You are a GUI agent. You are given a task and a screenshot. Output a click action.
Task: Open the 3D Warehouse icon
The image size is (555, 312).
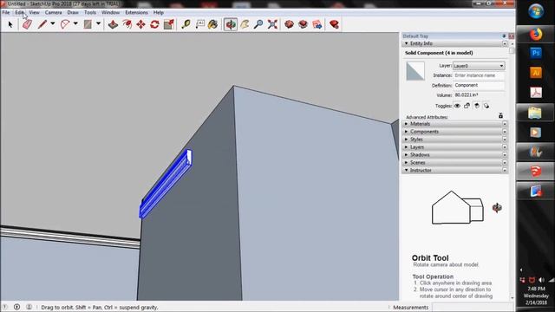[289, 24]
